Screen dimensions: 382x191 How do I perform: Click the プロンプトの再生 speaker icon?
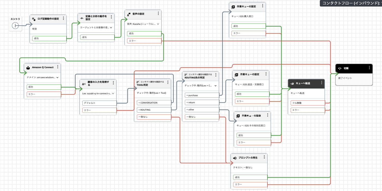(234, 157)
